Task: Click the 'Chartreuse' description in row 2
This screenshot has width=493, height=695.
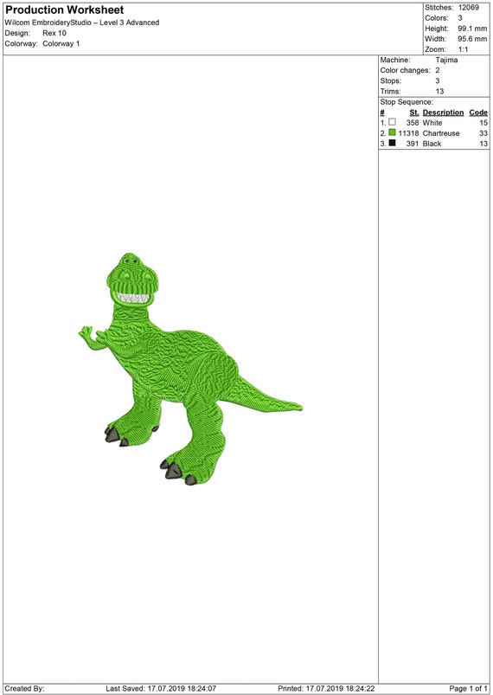Action: tap(441, 133)
